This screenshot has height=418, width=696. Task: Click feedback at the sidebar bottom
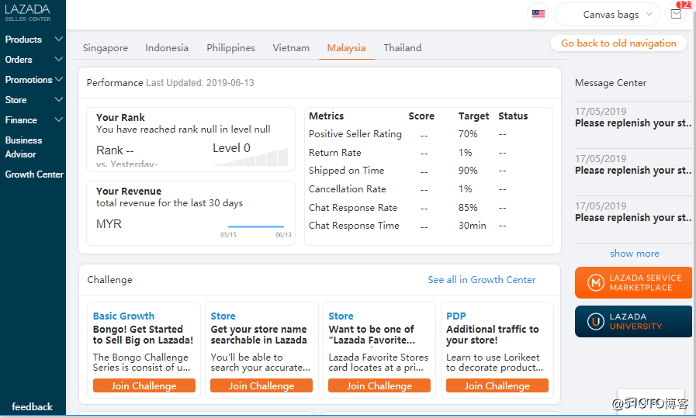tap(32, 406)
